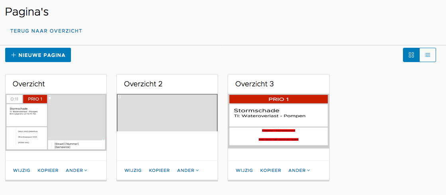Open the Overzicht page preview thumbnail
The width and height of the screenshot is (446, 195).
click(x=56, y=122)
